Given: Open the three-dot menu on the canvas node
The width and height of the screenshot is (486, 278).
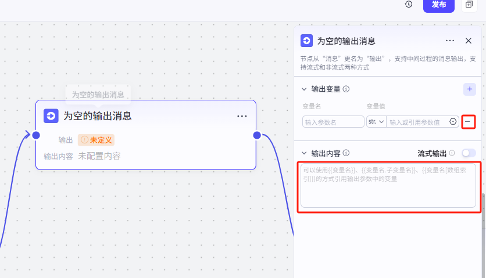Looking at the screenshot, I should click(242, 116).
